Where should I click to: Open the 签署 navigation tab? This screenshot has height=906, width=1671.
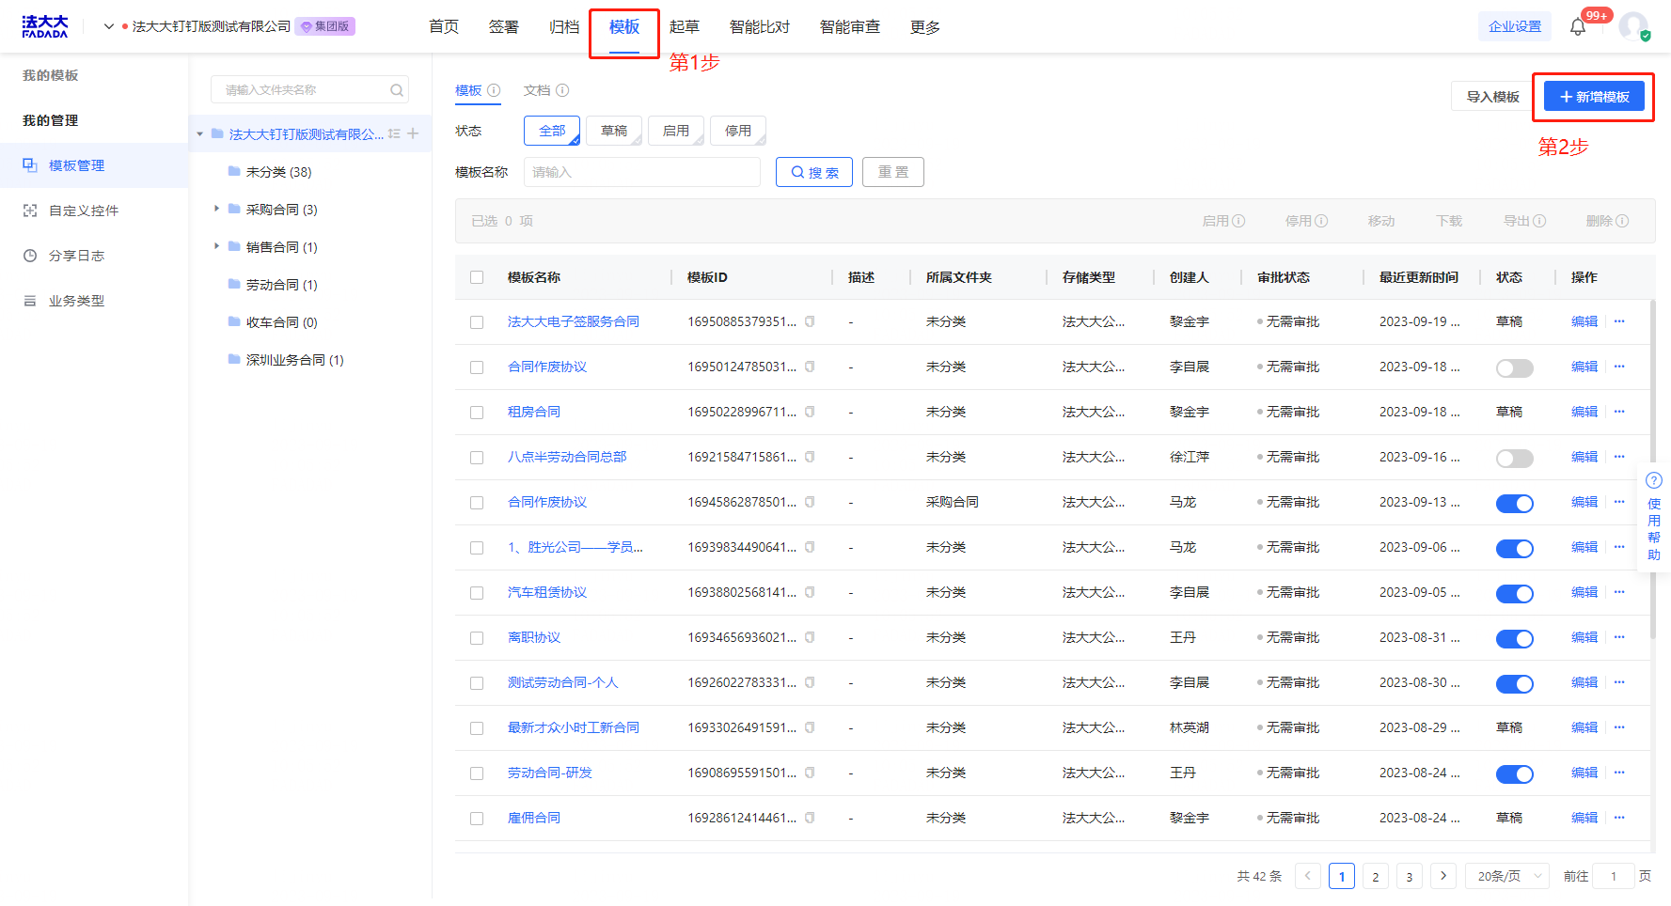(x=504, y=27)
